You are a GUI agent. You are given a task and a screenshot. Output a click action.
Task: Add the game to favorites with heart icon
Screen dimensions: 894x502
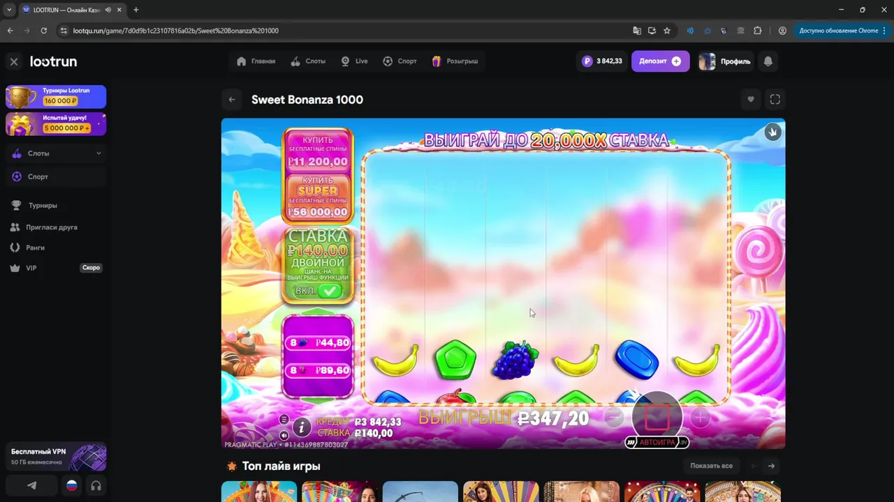pyautogui.click(x=751, y=100)
